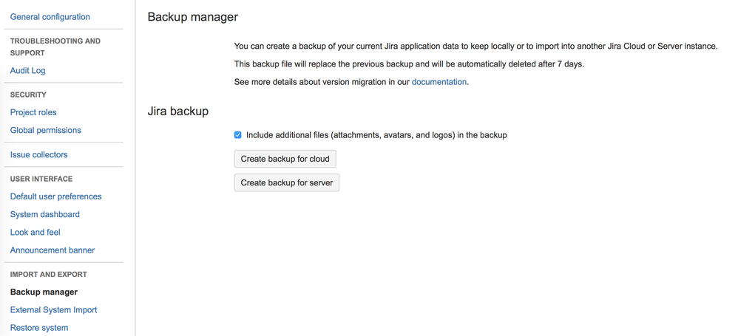Click Create backup for cloud button
The height and width of the screenshot is (336, 738).
point(285,159)
